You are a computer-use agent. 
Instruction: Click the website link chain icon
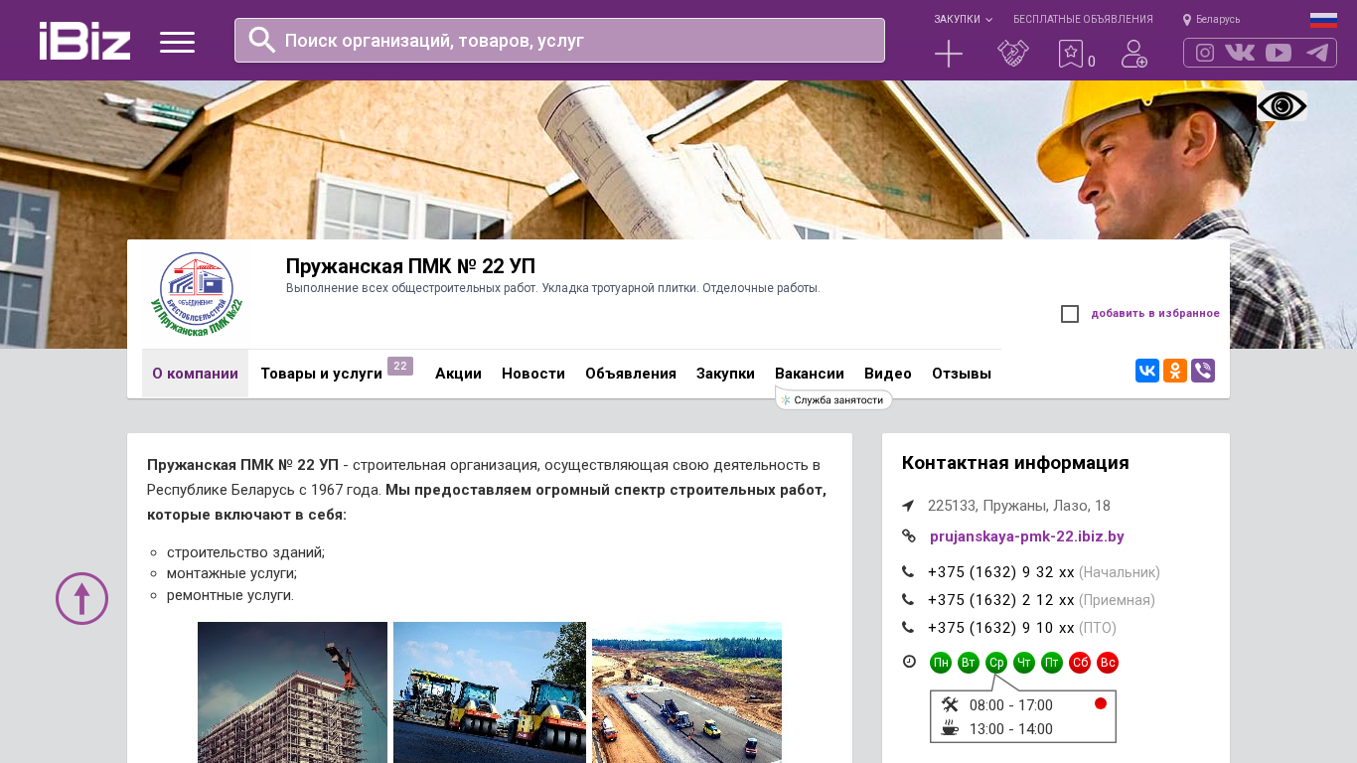pyautogui.click(x=908, y=536)
